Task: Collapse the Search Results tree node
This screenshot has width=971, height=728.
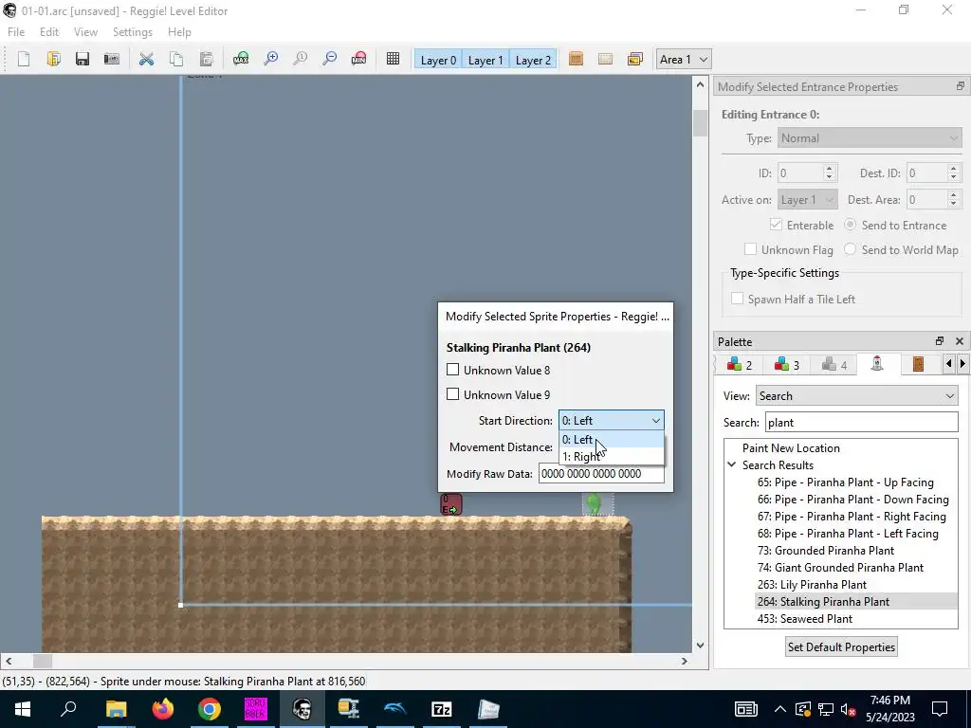Action: pyautogui.click(x=732, y=464)
